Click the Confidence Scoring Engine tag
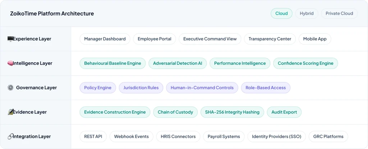The width and height of the screenshot is (368, 149). point(305,63)
